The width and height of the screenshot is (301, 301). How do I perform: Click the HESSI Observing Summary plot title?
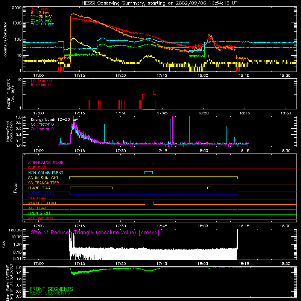tap(160, 3)
